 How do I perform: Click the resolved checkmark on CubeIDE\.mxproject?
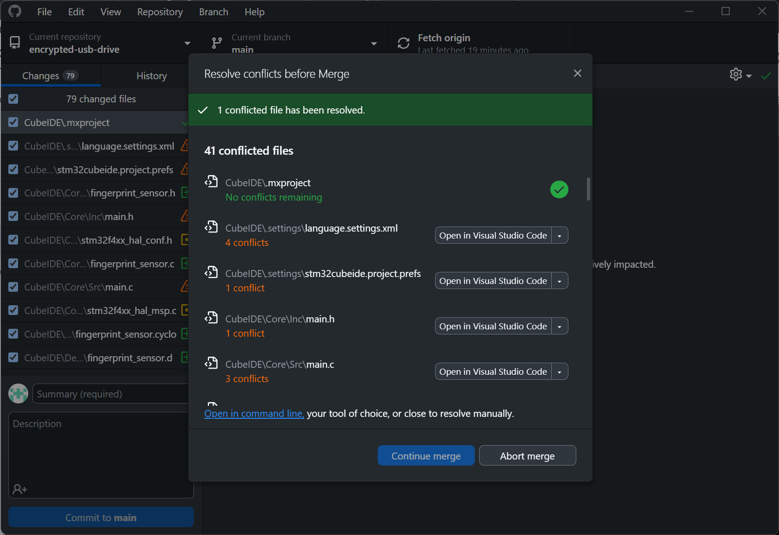point(559,189)
